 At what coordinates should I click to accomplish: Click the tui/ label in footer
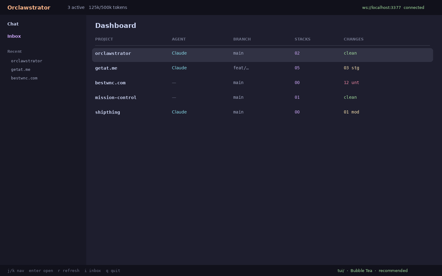[x=341, y=270]
